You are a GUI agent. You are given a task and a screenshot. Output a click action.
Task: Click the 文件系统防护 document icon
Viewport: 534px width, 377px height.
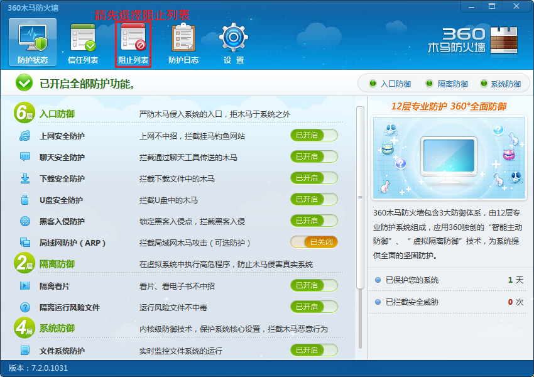(25, 350)
